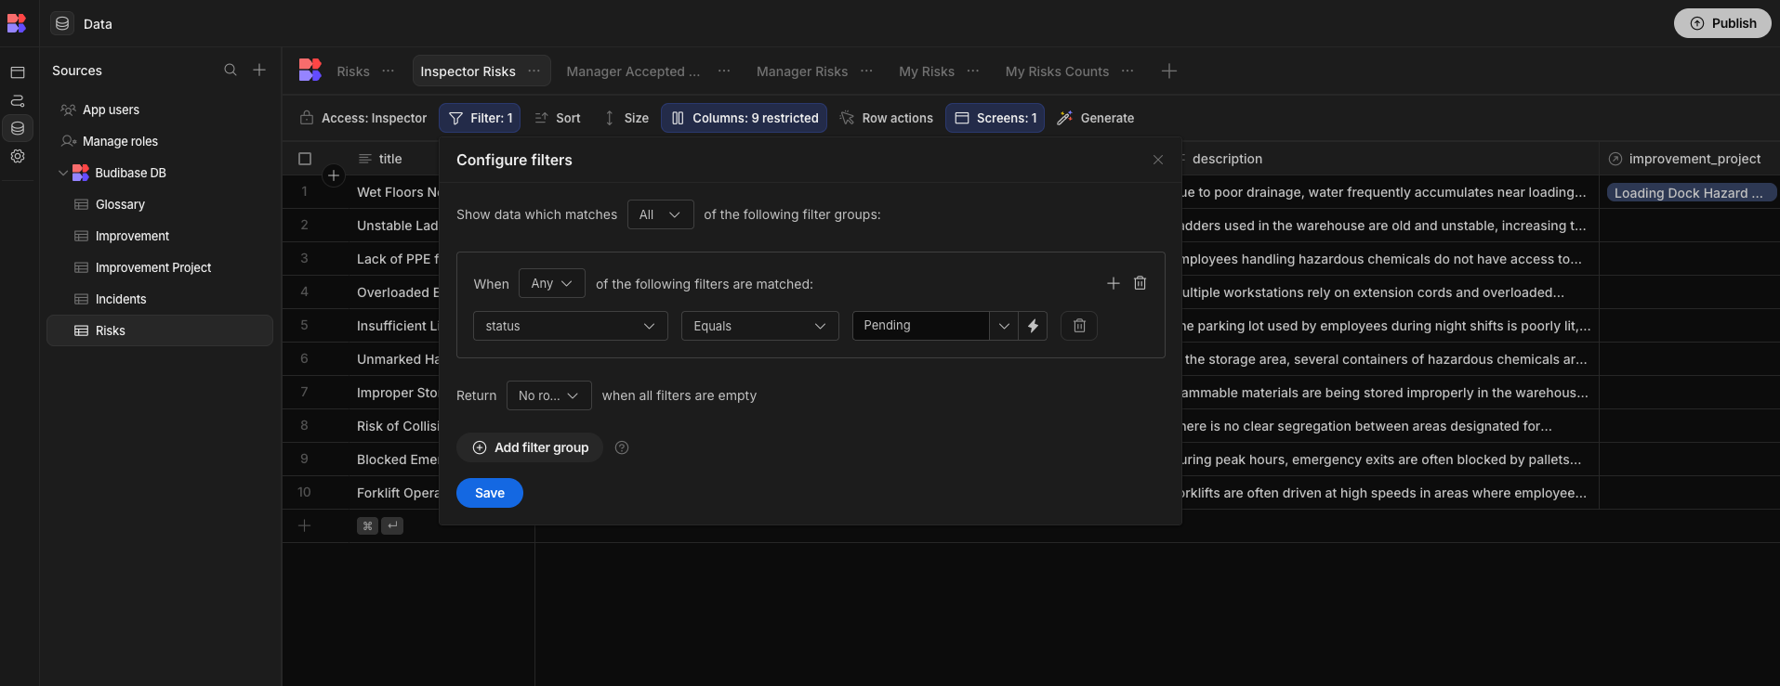The height and width of the screenshot is (686, 1780).
Task: Open Manager Accepted view options ellipsis
Action: [724, 71]
